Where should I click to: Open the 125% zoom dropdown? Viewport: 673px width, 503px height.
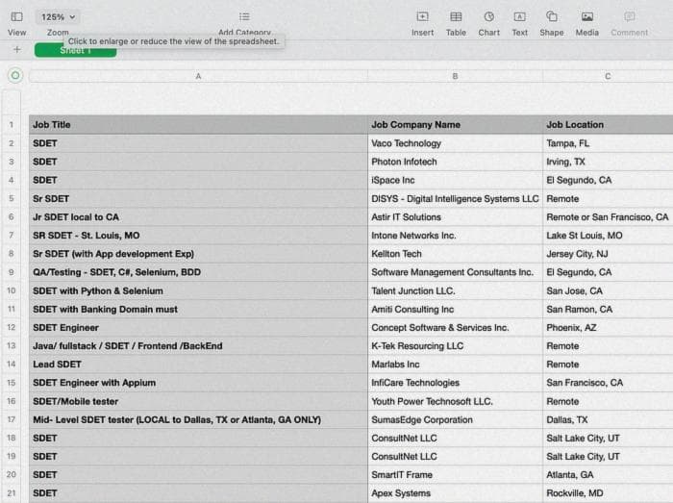coord(58,17)
